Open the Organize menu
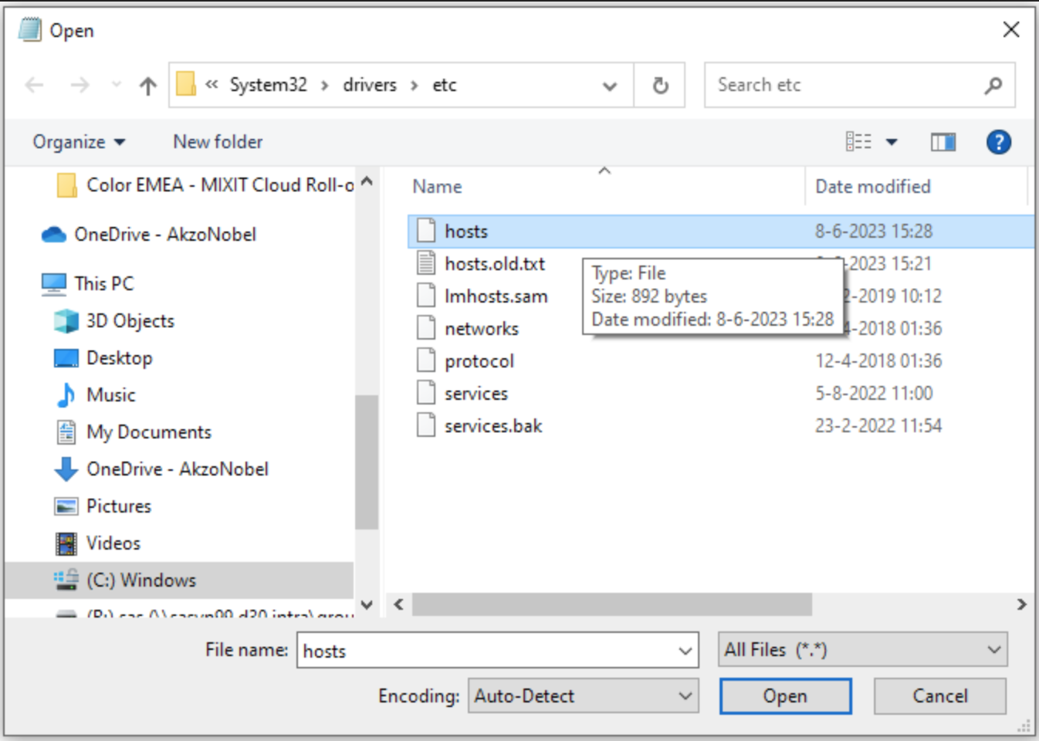1039x741 pixels. click(77, 142)
